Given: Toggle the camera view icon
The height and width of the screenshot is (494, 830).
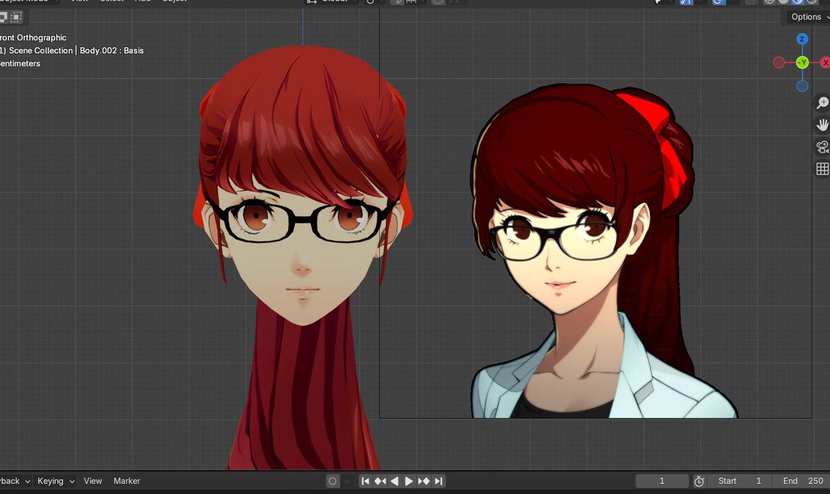Looking at the screenshot, I should coord(822,147).
